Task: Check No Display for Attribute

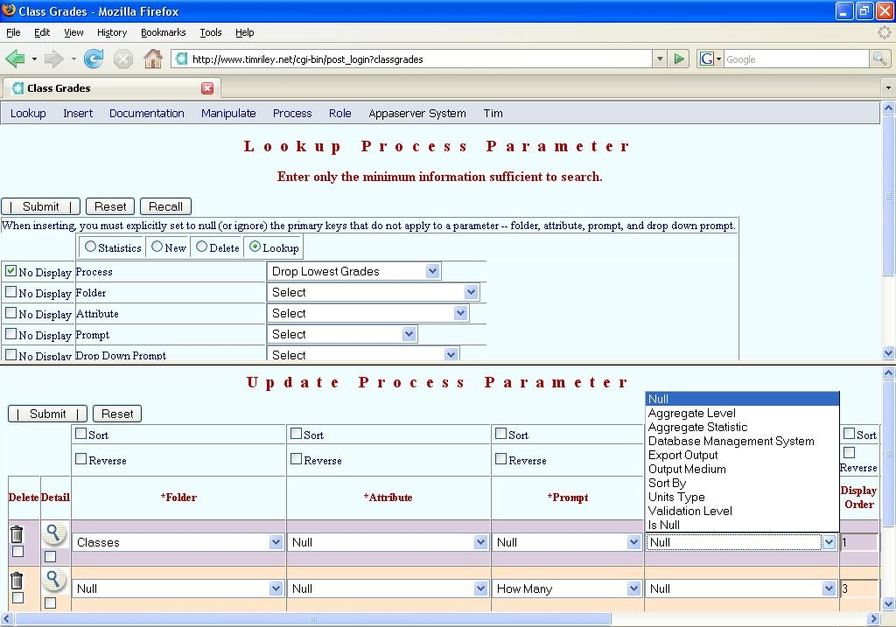Action: (10, 313)
